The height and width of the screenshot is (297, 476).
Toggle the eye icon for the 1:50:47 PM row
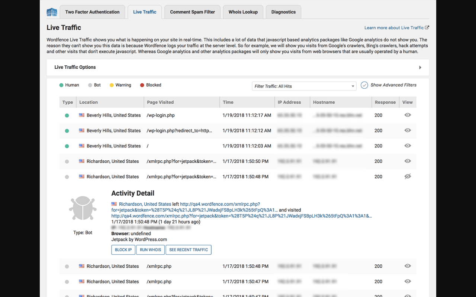click(x=408, y=281)
